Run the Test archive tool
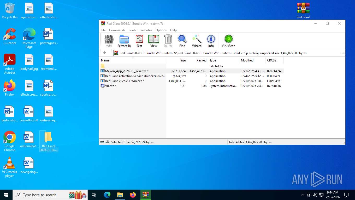This screenshot has width=355, height=200. point(139,41)
